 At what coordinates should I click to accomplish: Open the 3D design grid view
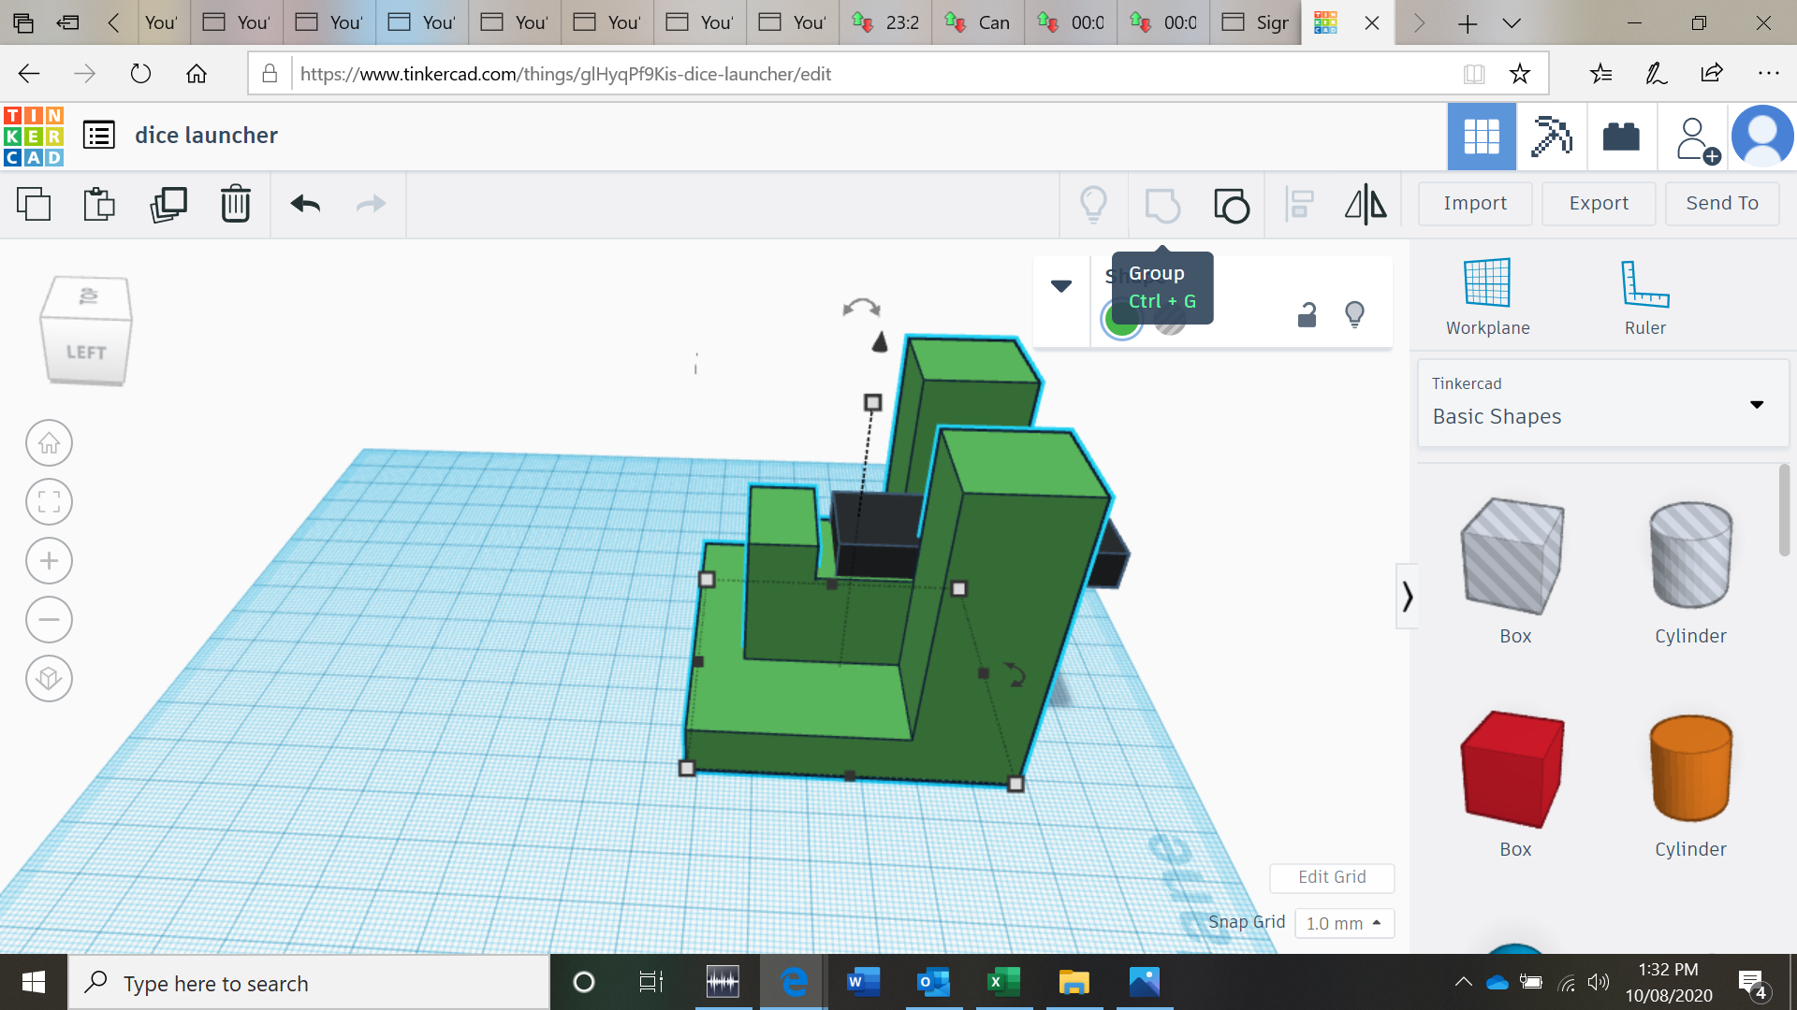click(x=1482, y=137)
